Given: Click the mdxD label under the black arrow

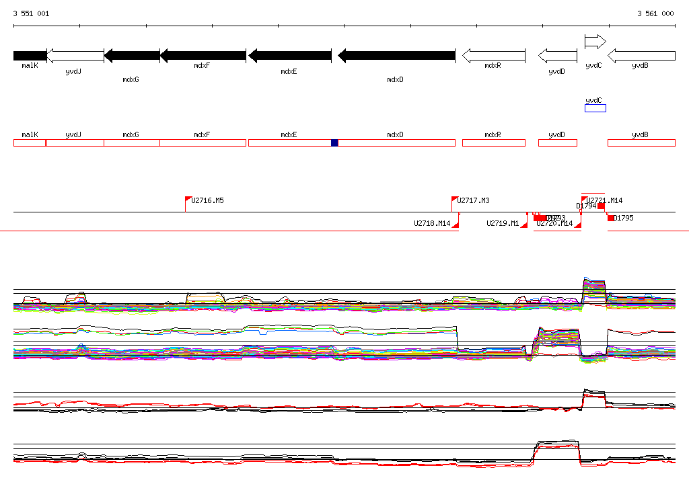Looking at the screenshot, I should [x=395, y=79].
